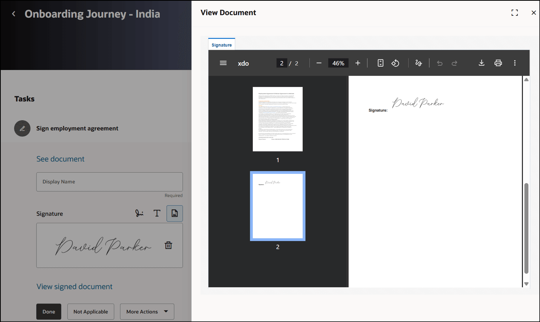Select page 2 thumbnail
The width and height of the screenshot is (540, 322).
[278, 206]
